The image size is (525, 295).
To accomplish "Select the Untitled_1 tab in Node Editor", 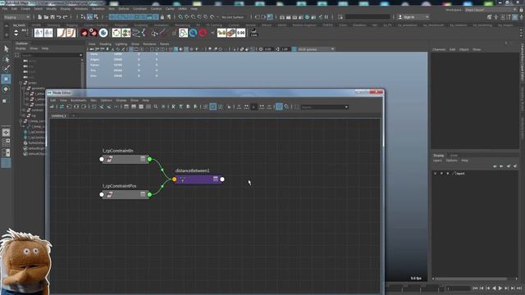I will [x=58, y=116].
